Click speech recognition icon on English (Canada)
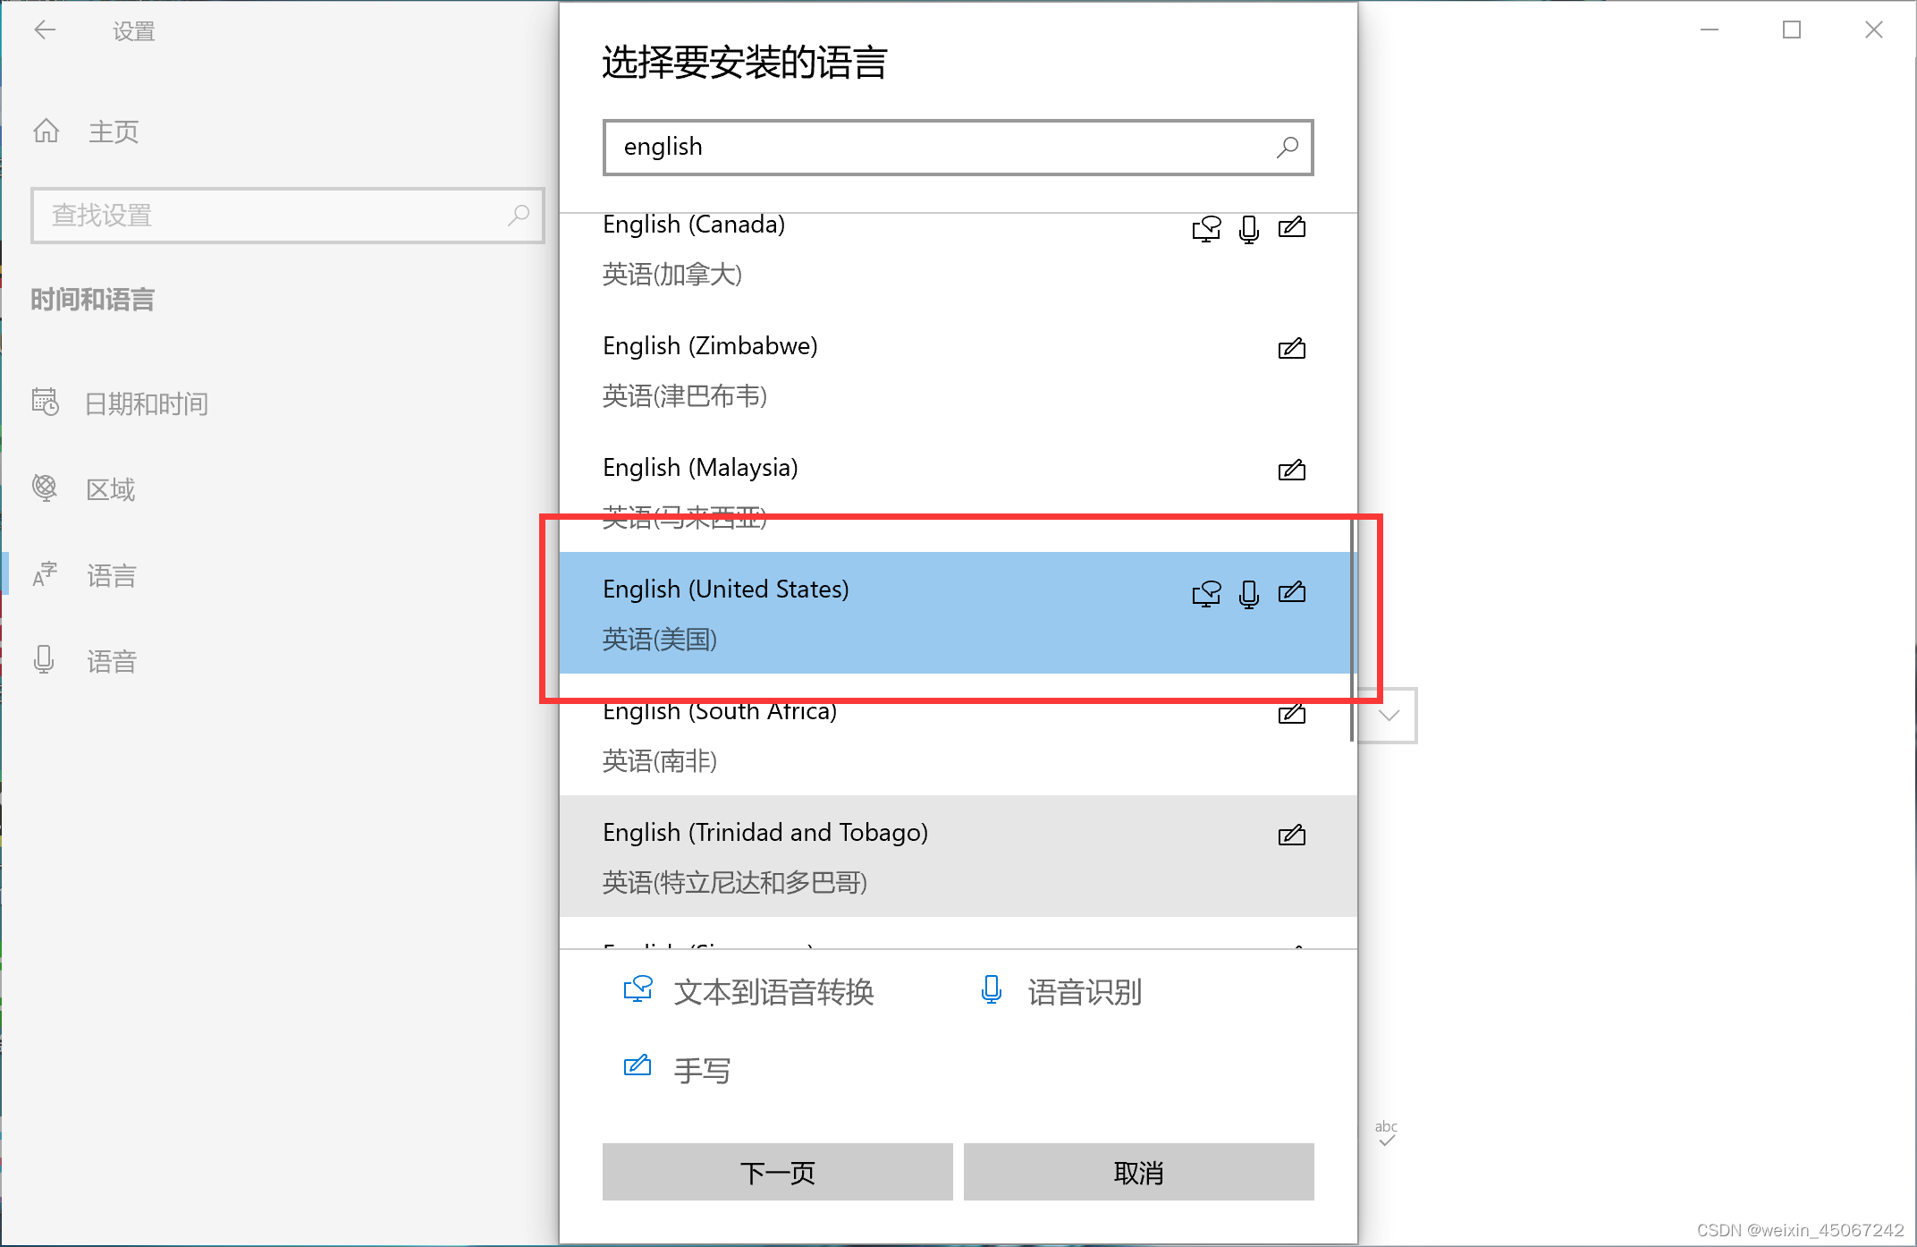This screenshot has height=1247, width=1917. (x=1248, y=229)
